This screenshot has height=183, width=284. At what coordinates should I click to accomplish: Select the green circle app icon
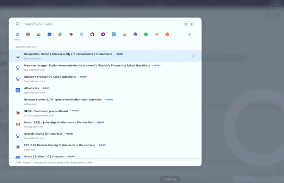[146, 34]
